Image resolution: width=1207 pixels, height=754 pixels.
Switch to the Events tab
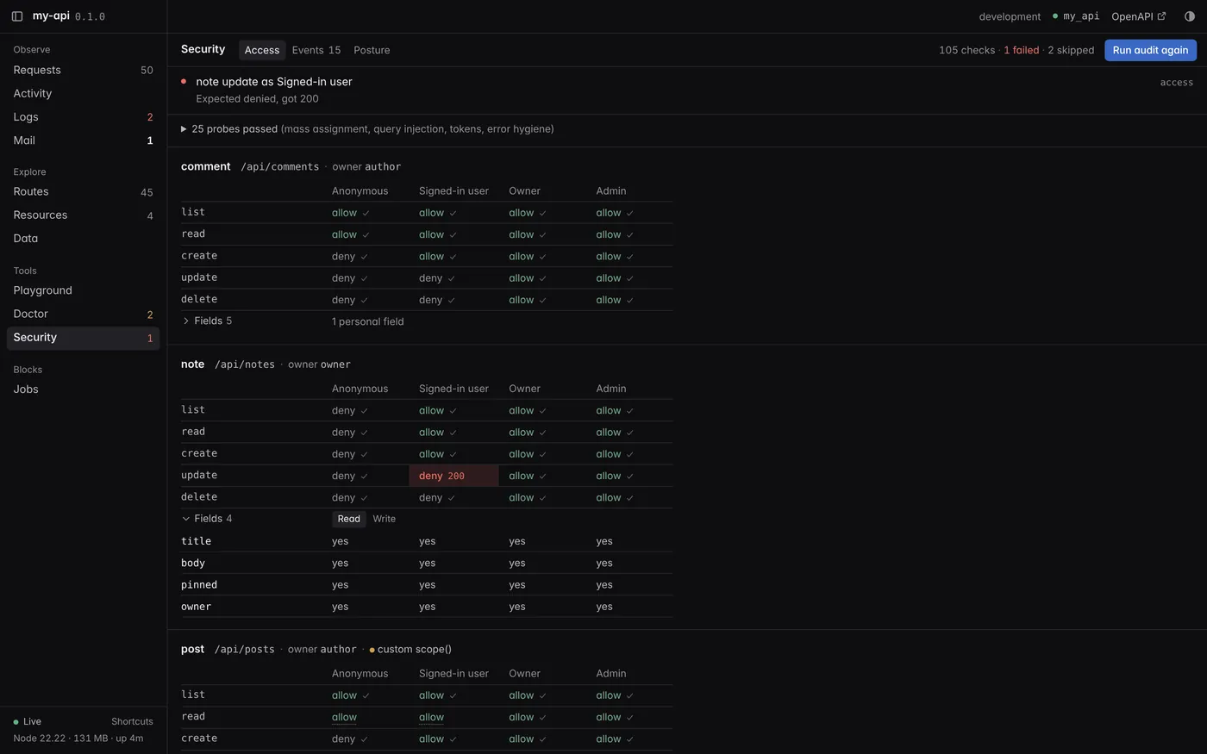[x=316, y=50]
